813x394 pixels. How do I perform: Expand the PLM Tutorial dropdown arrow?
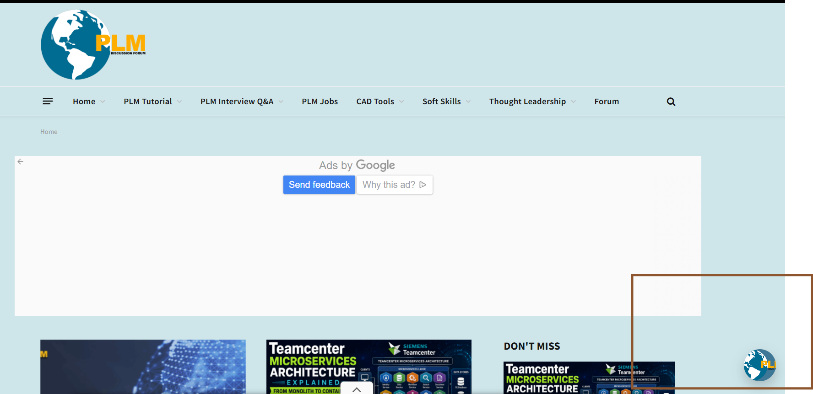coord(179,101)
